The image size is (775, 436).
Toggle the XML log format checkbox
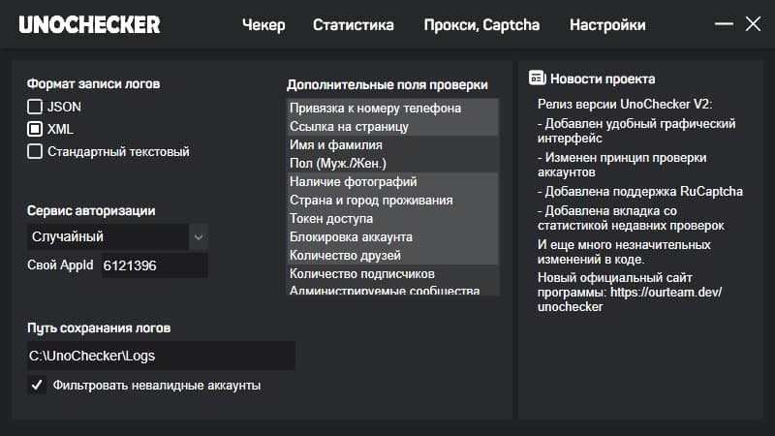coord(35,129)
